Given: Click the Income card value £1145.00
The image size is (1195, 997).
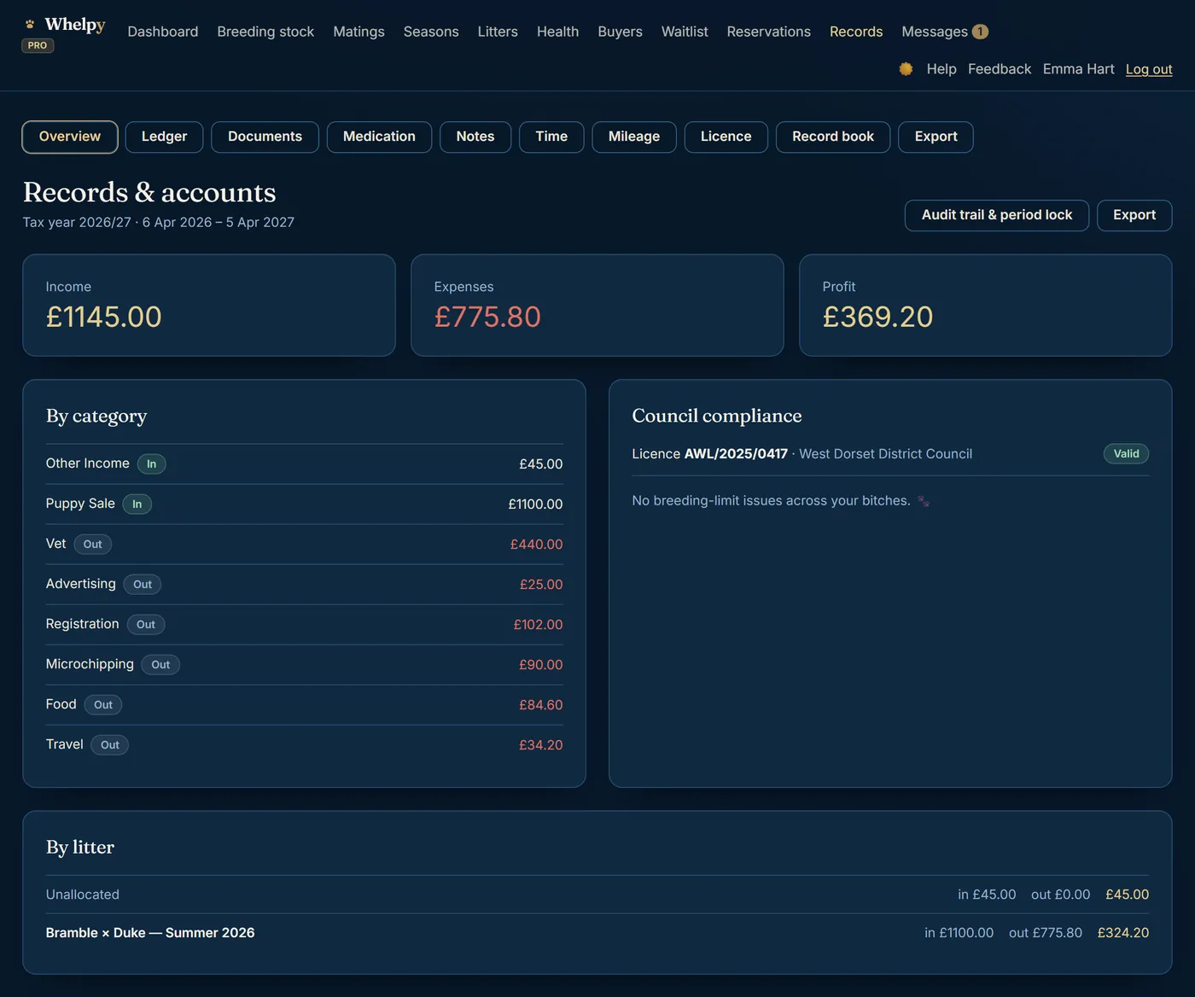Looking at the screenshot, I should coord(103,317).
